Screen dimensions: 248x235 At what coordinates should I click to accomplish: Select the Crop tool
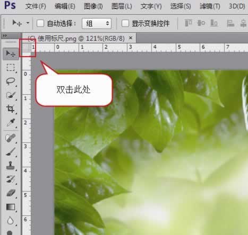tap(11, 109)
